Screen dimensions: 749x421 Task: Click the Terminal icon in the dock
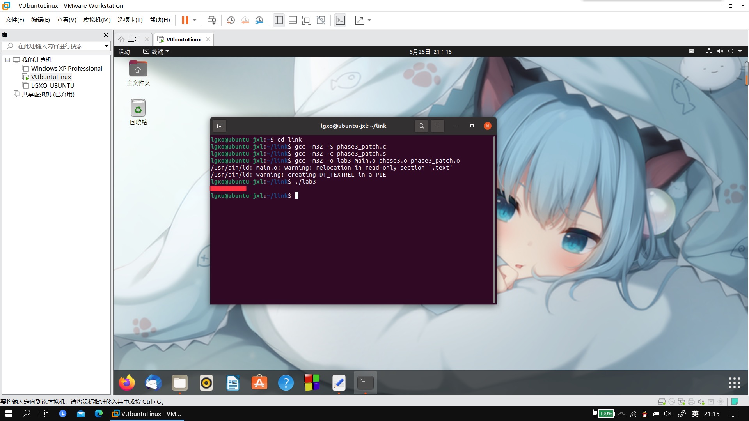366,383
